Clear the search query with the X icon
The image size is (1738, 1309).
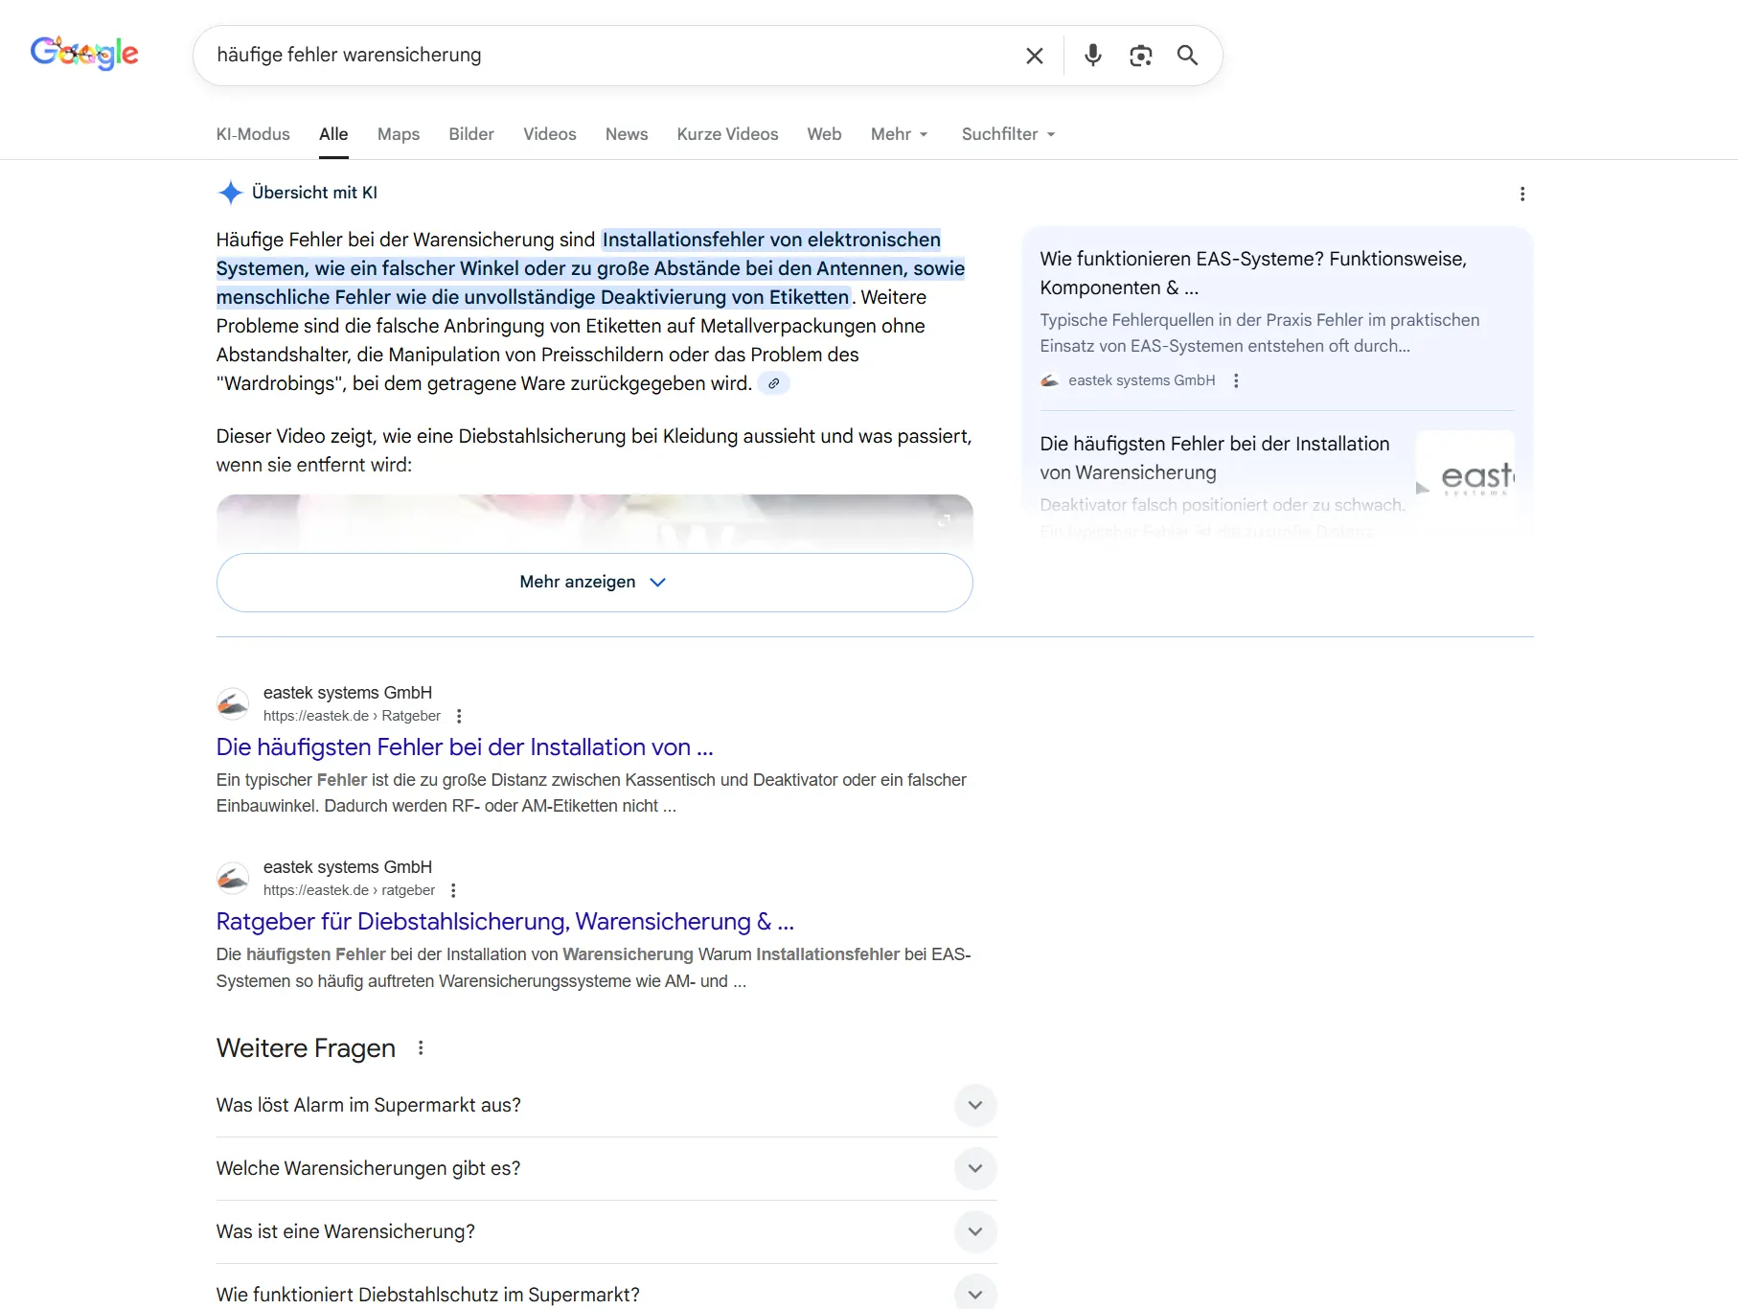(1034, 55)
